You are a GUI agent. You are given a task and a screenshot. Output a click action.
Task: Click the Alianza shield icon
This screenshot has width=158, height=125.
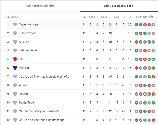coord(15,42)
